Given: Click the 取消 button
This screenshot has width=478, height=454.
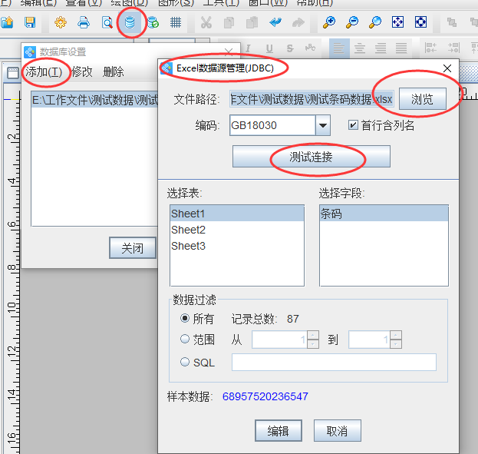Looking at the screenshot, I should [x=337, y=431].
